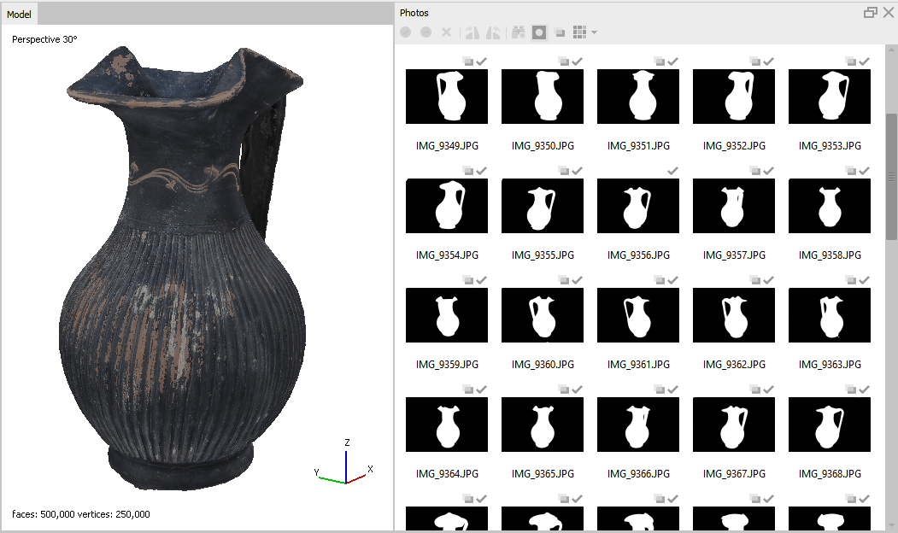Click the mask indicator icon above IMG_9363.JPG
The image size is (898, 533).
pyautogui.click(x=850, y=280)
